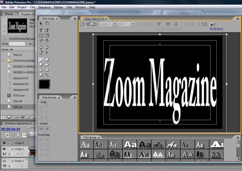The width and height of the screenshot is (242, 171).
Task: Select the Ellipse tool
Action: (x=41, y=75)
